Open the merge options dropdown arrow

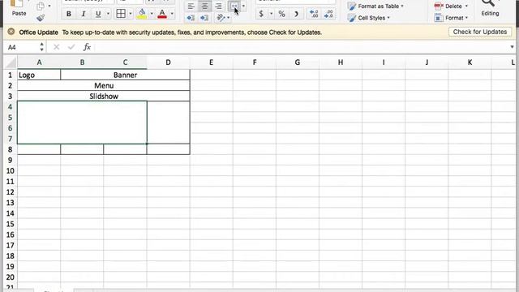point(243,6)
